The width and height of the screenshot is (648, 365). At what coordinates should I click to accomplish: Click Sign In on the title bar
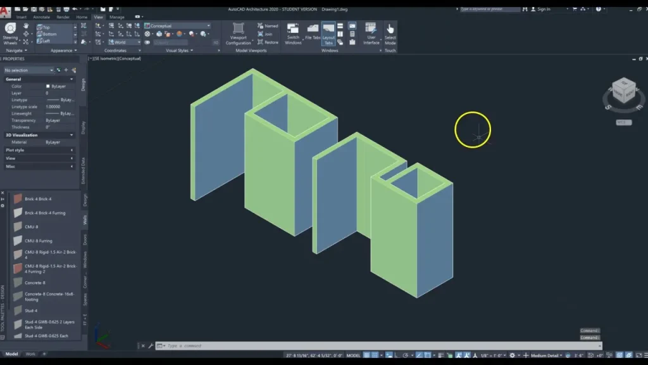coord(544,10)
